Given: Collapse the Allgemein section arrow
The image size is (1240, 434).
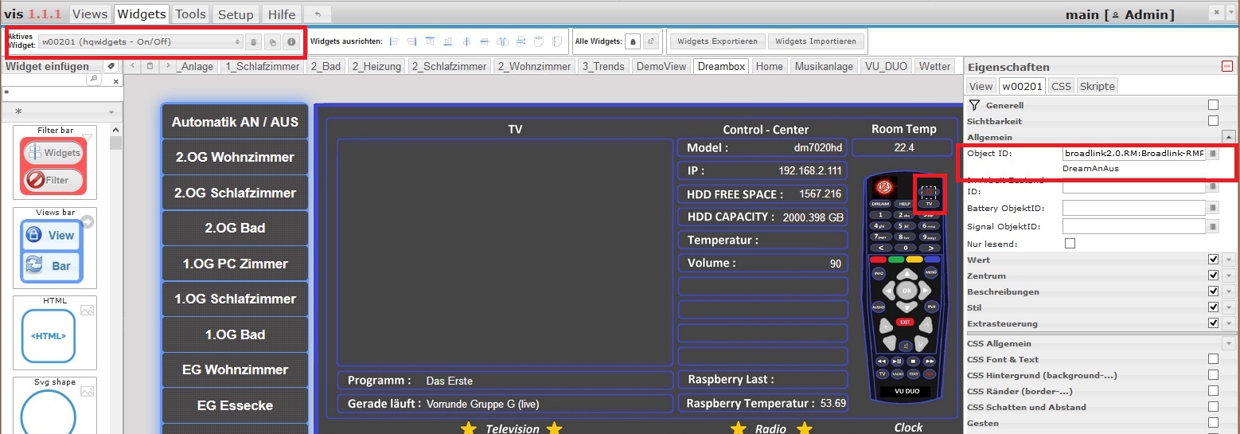Looking at the screenshot, I should [1229, 137].
